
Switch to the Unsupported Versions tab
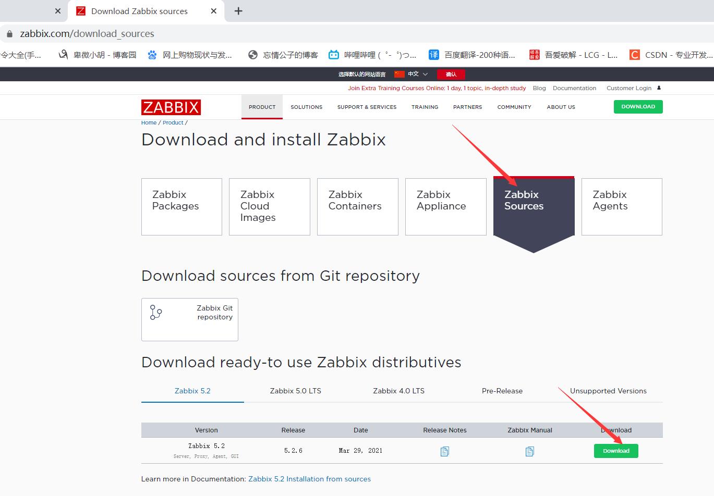coord(608,391)
